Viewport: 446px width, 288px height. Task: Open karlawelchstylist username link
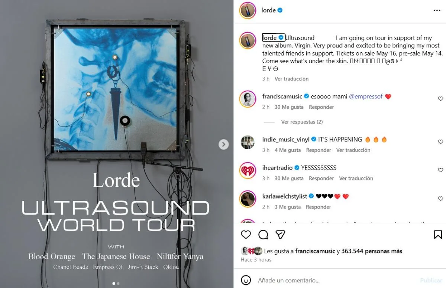[x=285, y=196]
